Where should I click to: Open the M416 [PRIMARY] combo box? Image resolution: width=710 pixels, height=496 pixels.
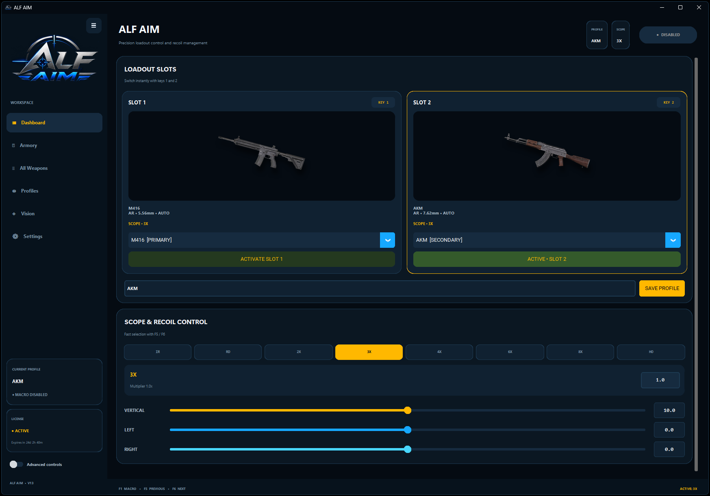coord(262,240)
